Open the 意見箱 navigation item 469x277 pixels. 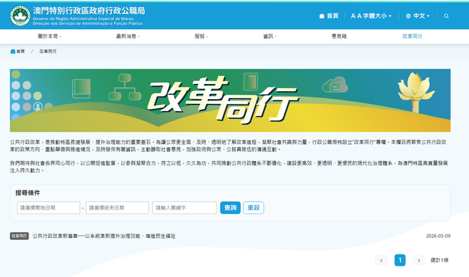pyautogui.click(x=339, y=36)
